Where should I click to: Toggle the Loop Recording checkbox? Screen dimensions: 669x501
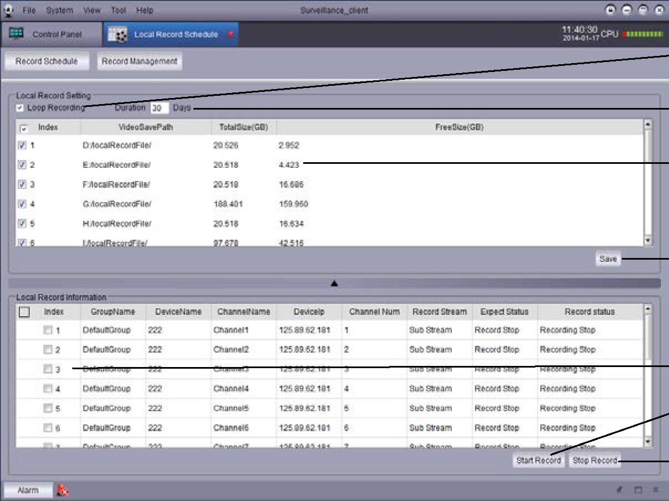[21, 108]
